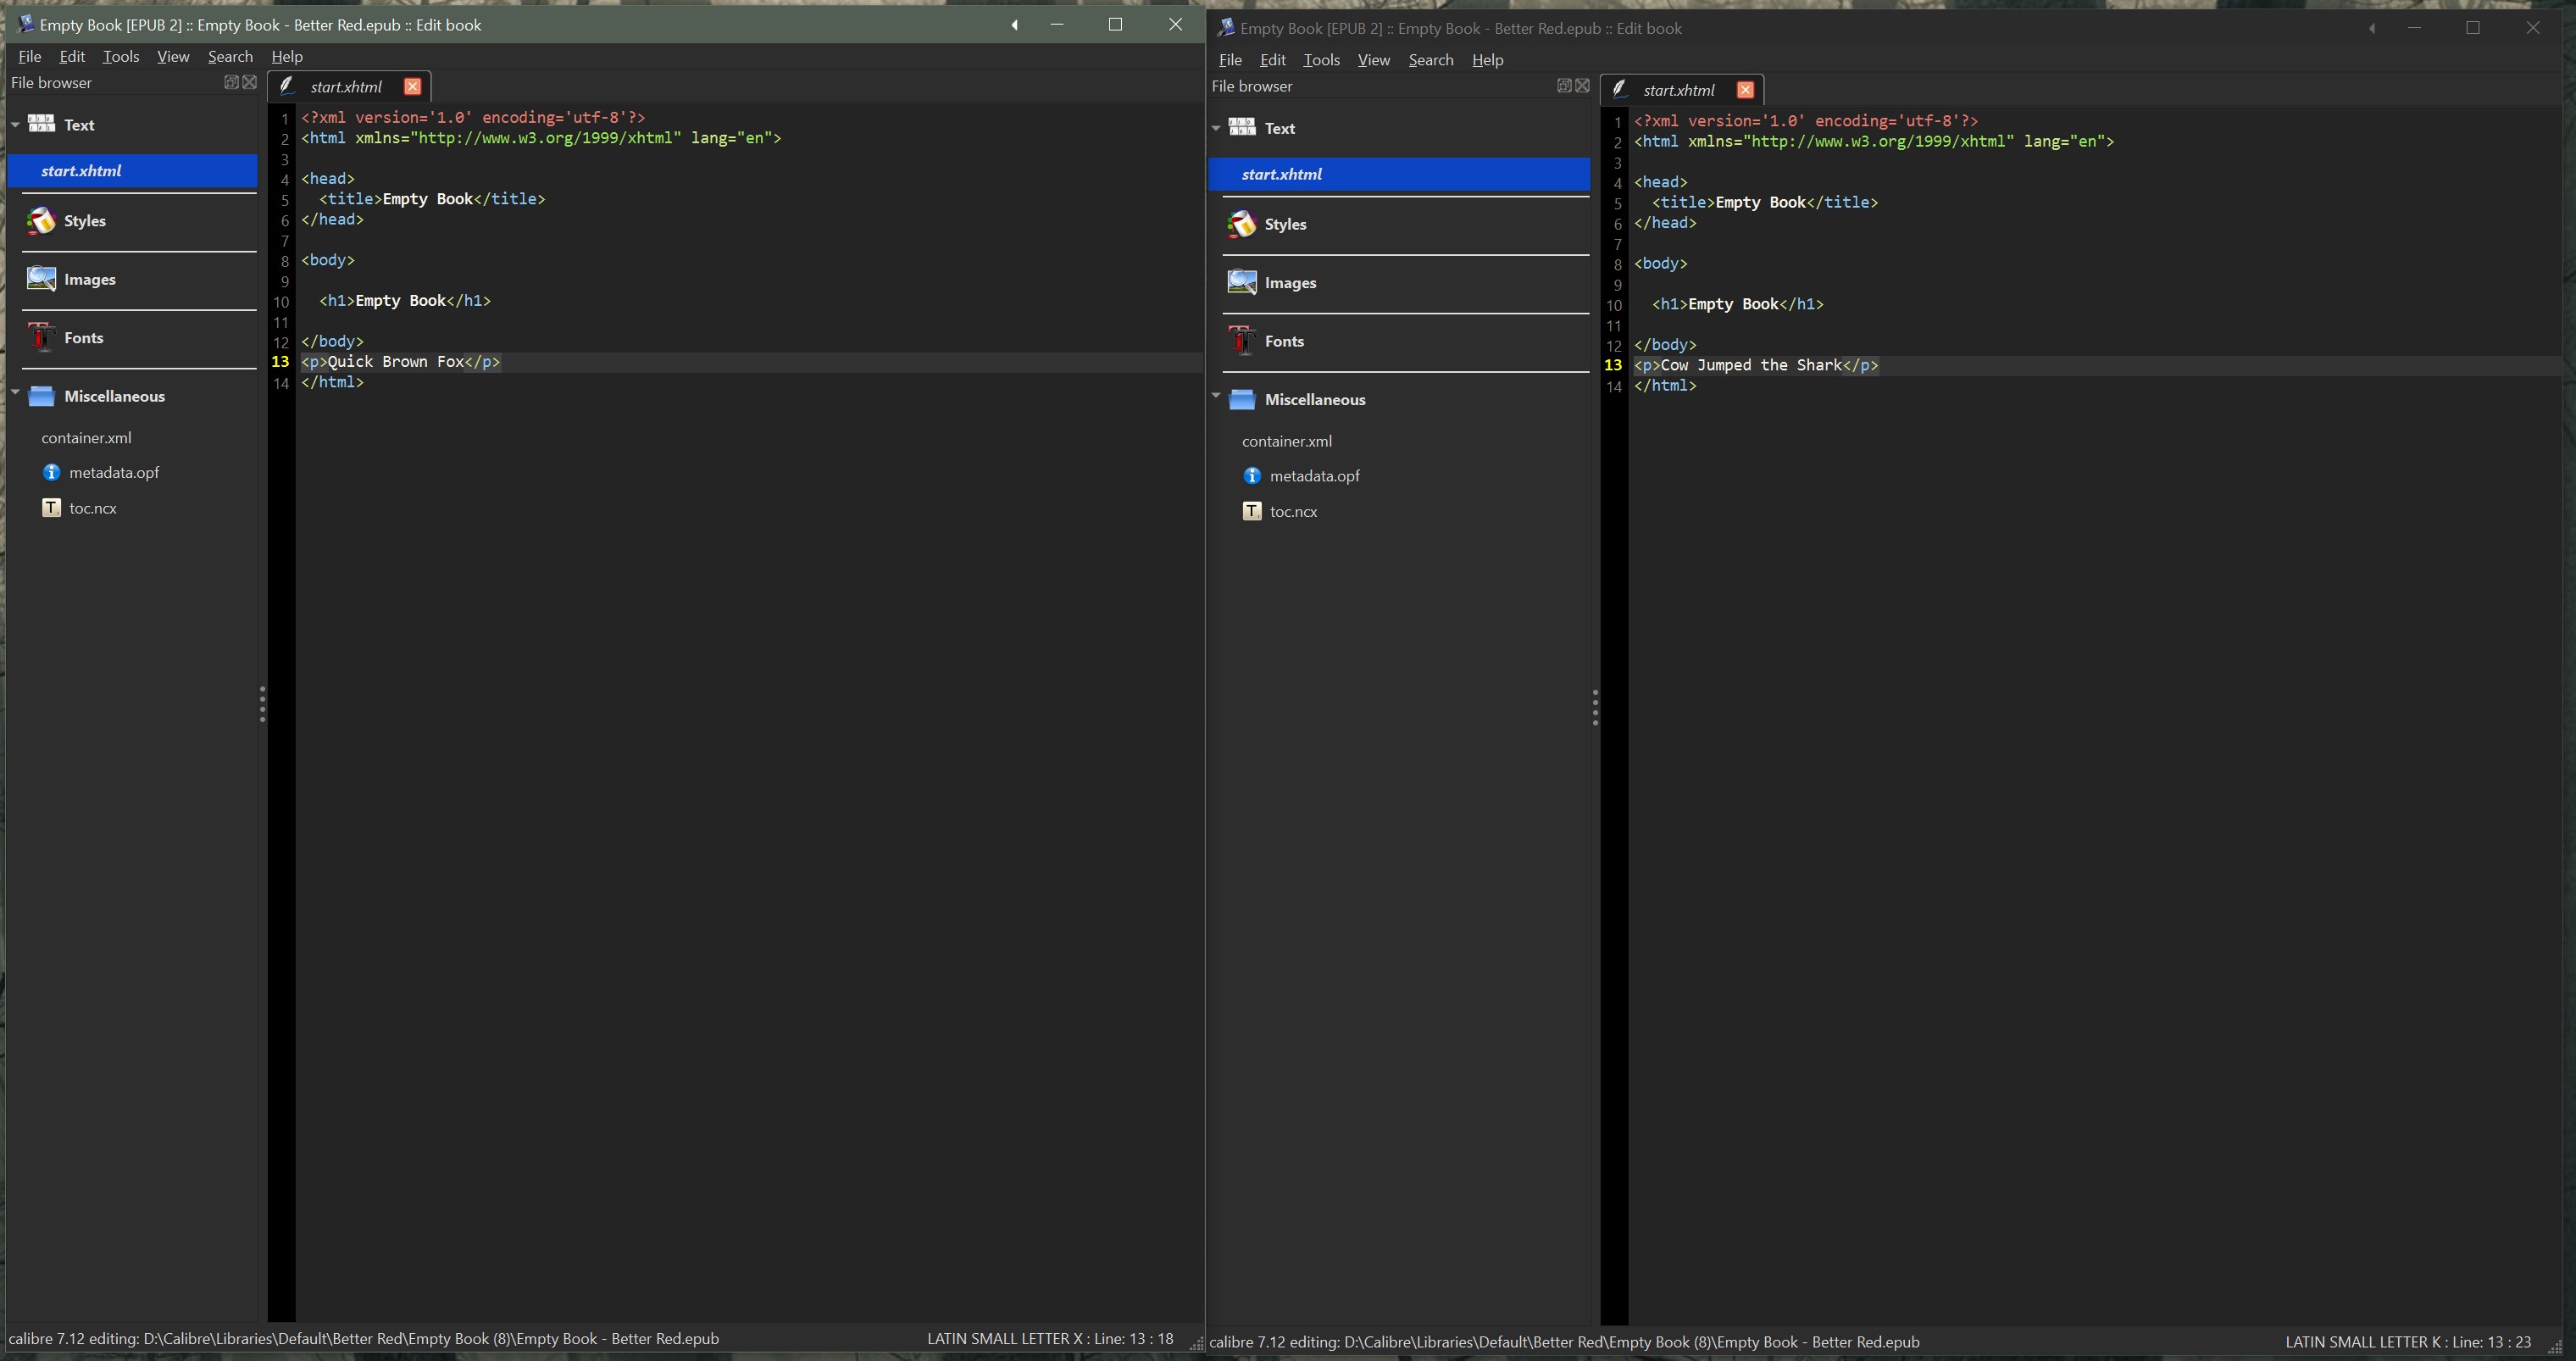The image size is (2576, 1361).
Task: Open Tools menu in left window
Action: (120, 57)
